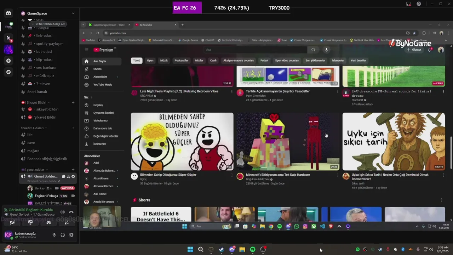The width and height of the screenshot is (453, 255).
Task: Jump to YENİ OKUNMAMIŞLAR unread messages
Action: pos(48,24)
